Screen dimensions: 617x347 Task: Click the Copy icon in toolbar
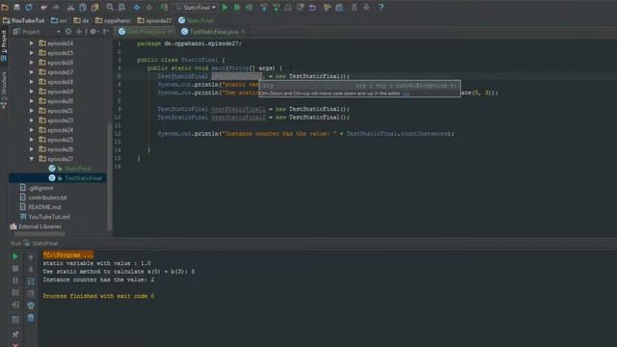[83, 7]
